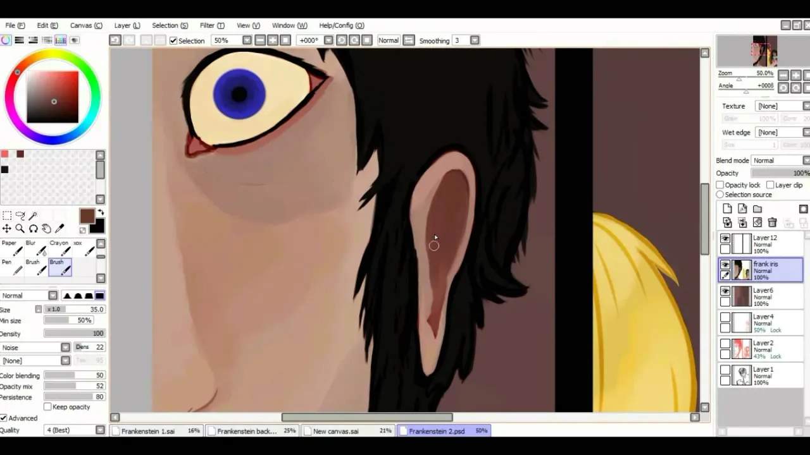Viewport: 810px width, 455px height.
Task: Open the Help/Config menu
Action: pos(342,25)
